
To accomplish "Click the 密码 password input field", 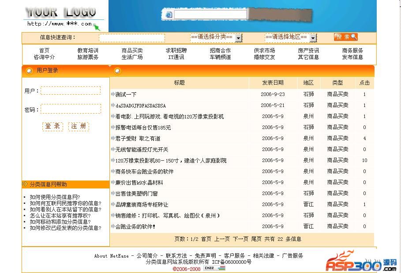I will click(x=71, y=109).
